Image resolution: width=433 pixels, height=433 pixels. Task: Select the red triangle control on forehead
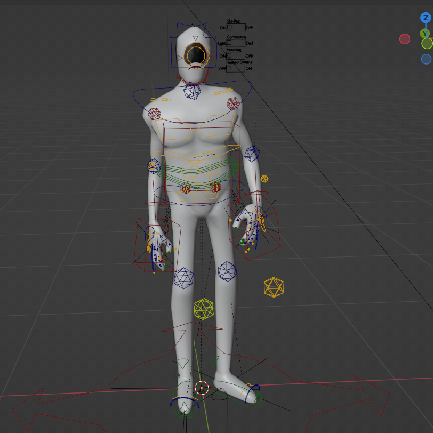tap(196, 38)
